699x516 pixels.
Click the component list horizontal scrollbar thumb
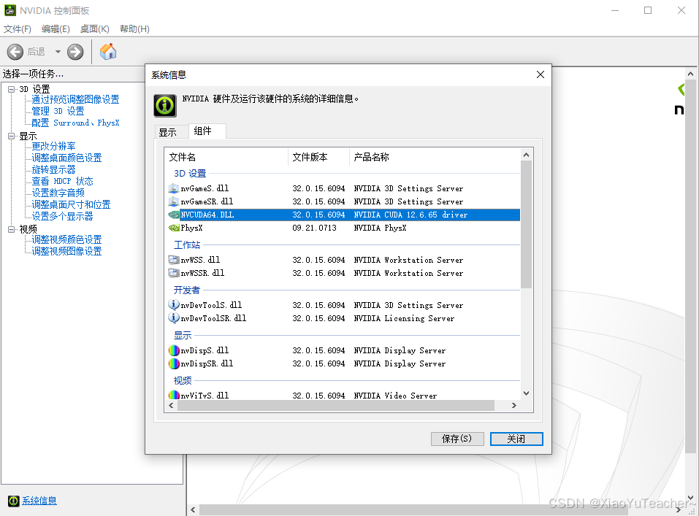point(336,406)
